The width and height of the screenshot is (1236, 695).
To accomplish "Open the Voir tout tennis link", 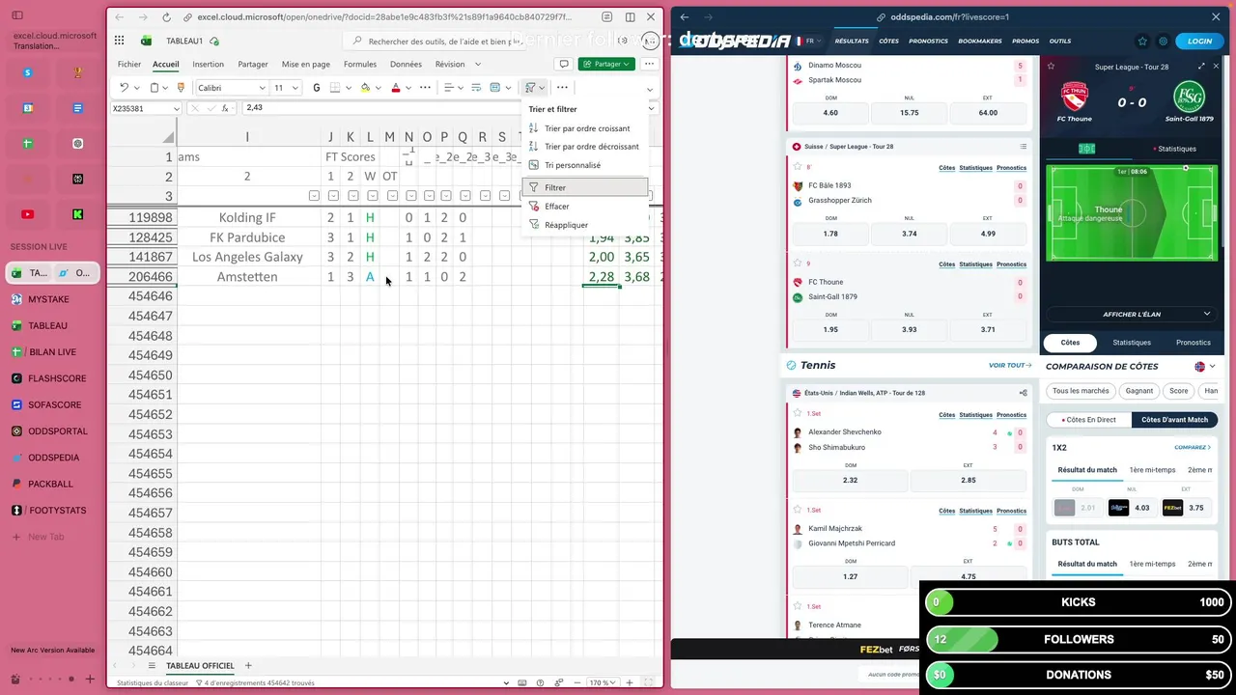I will (x=1010, y=366).
